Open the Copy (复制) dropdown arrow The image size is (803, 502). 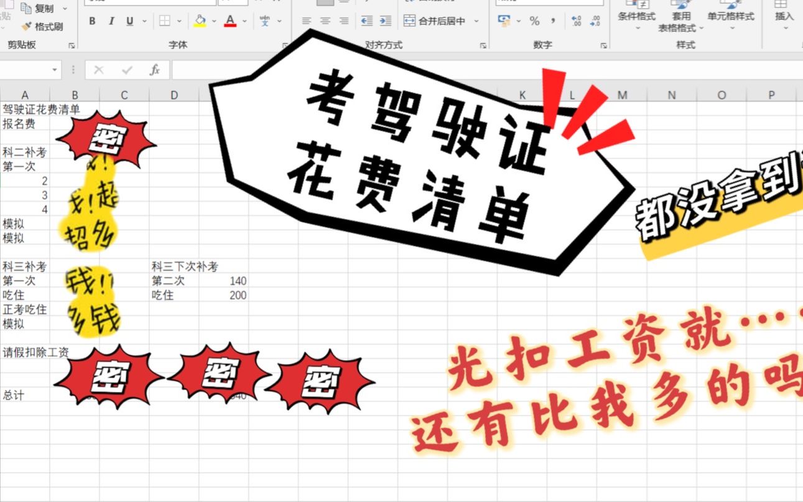pos(63,8)
